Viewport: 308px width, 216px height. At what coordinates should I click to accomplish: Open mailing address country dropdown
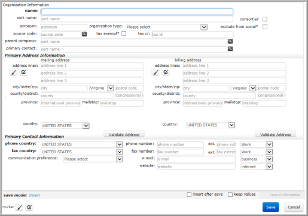click(x=65, y=126)
